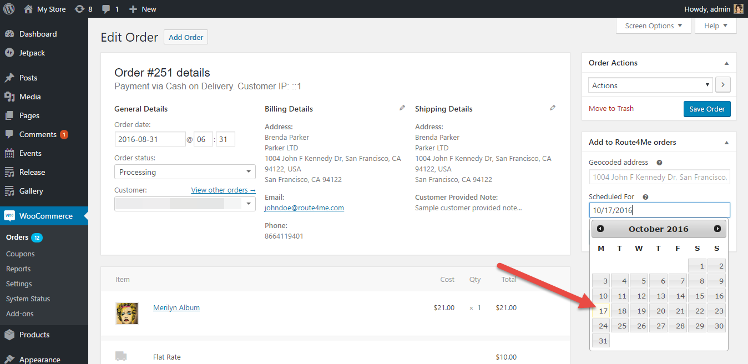Open the updates icon showing 8

point(83,9)
